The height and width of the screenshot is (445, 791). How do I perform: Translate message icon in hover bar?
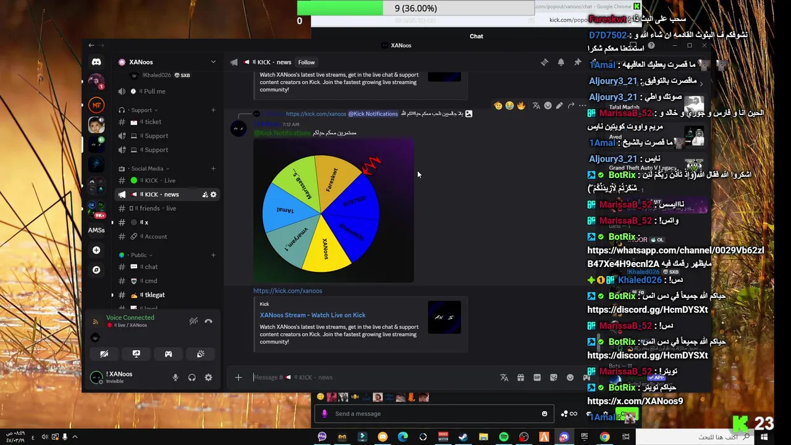tap(536, 106)
